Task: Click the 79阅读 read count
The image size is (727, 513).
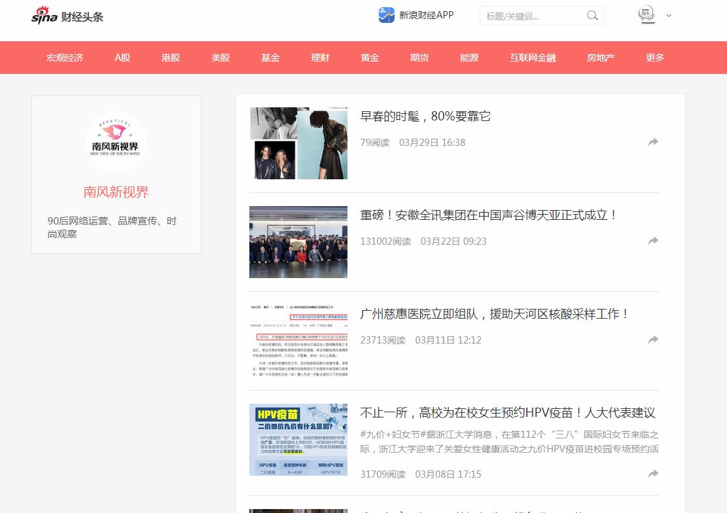Action: click(x=375, y=143)
